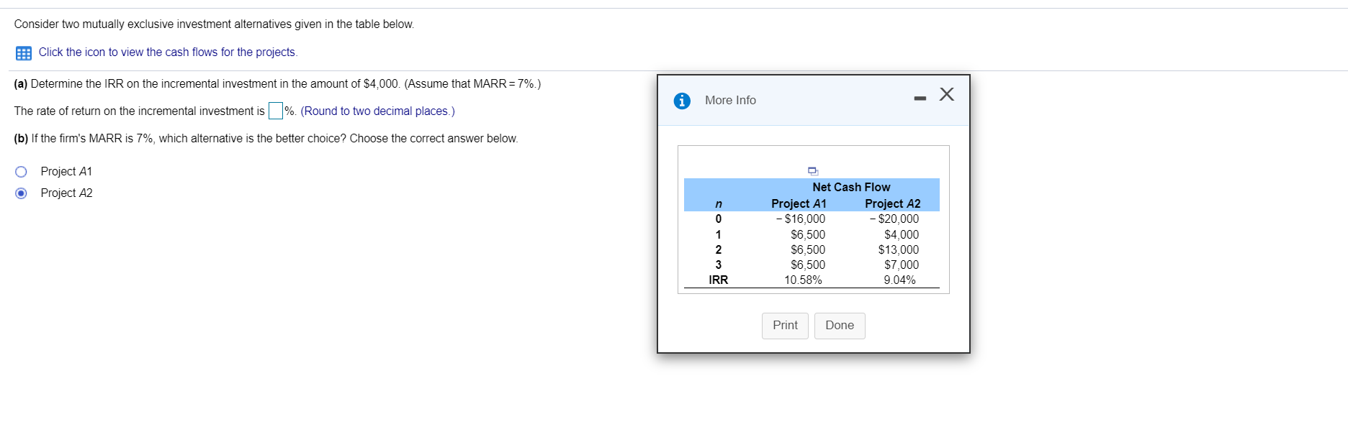Open the cash flows table icon

23,53
